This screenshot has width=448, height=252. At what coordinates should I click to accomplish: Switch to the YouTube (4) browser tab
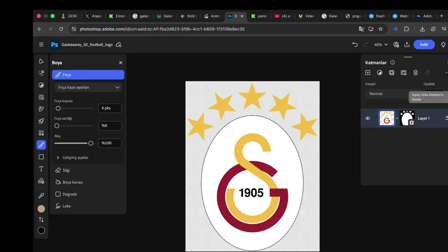[283, 16]
